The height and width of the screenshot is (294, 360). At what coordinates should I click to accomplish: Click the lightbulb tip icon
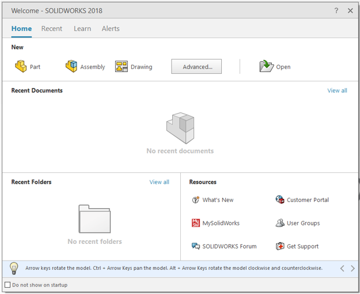pyautogui.click(x=14, y=268)
